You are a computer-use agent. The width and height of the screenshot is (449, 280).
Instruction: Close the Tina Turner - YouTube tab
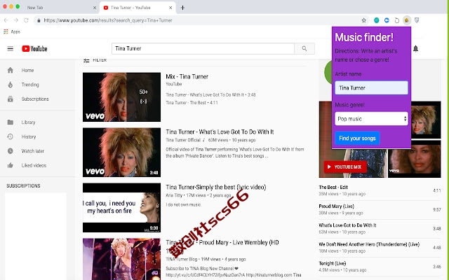[170, 8]
